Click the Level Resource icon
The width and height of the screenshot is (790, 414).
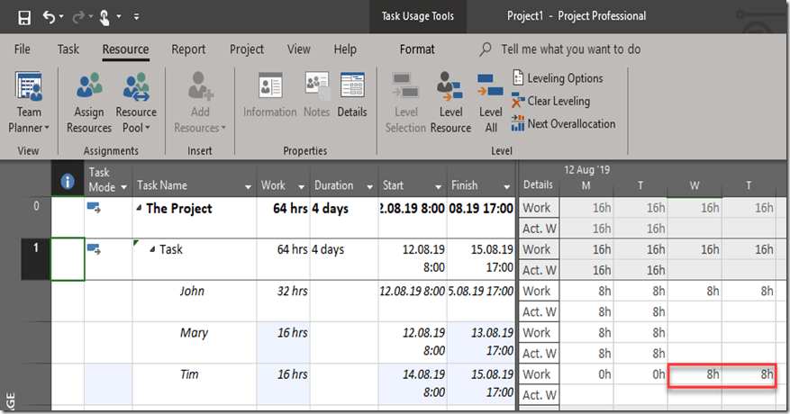(x=450, y=103)
